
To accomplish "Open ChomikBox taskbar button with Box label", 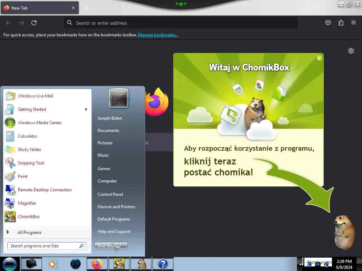I will pyautogui.click(x=119, y=264).
